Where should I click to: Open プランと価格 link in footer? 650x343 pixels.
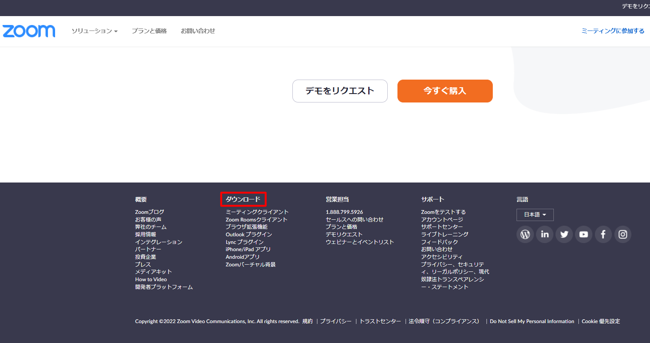342,227
